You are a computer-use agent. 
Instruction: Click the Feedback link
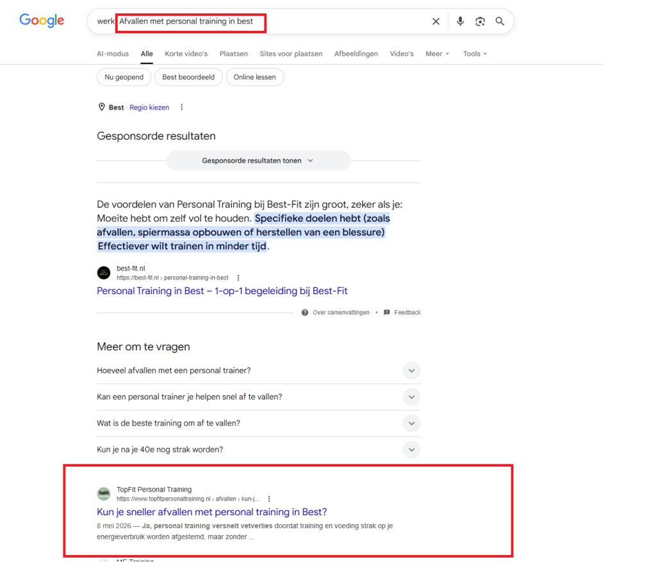tap(407, 313)
